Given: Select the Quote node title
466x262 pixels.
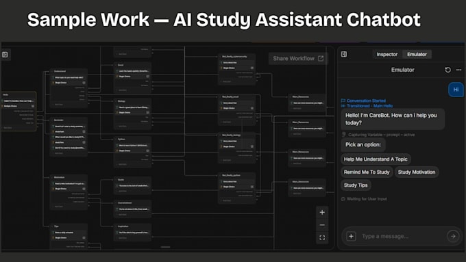Looking at the screenshot, I should pos(121,179).
